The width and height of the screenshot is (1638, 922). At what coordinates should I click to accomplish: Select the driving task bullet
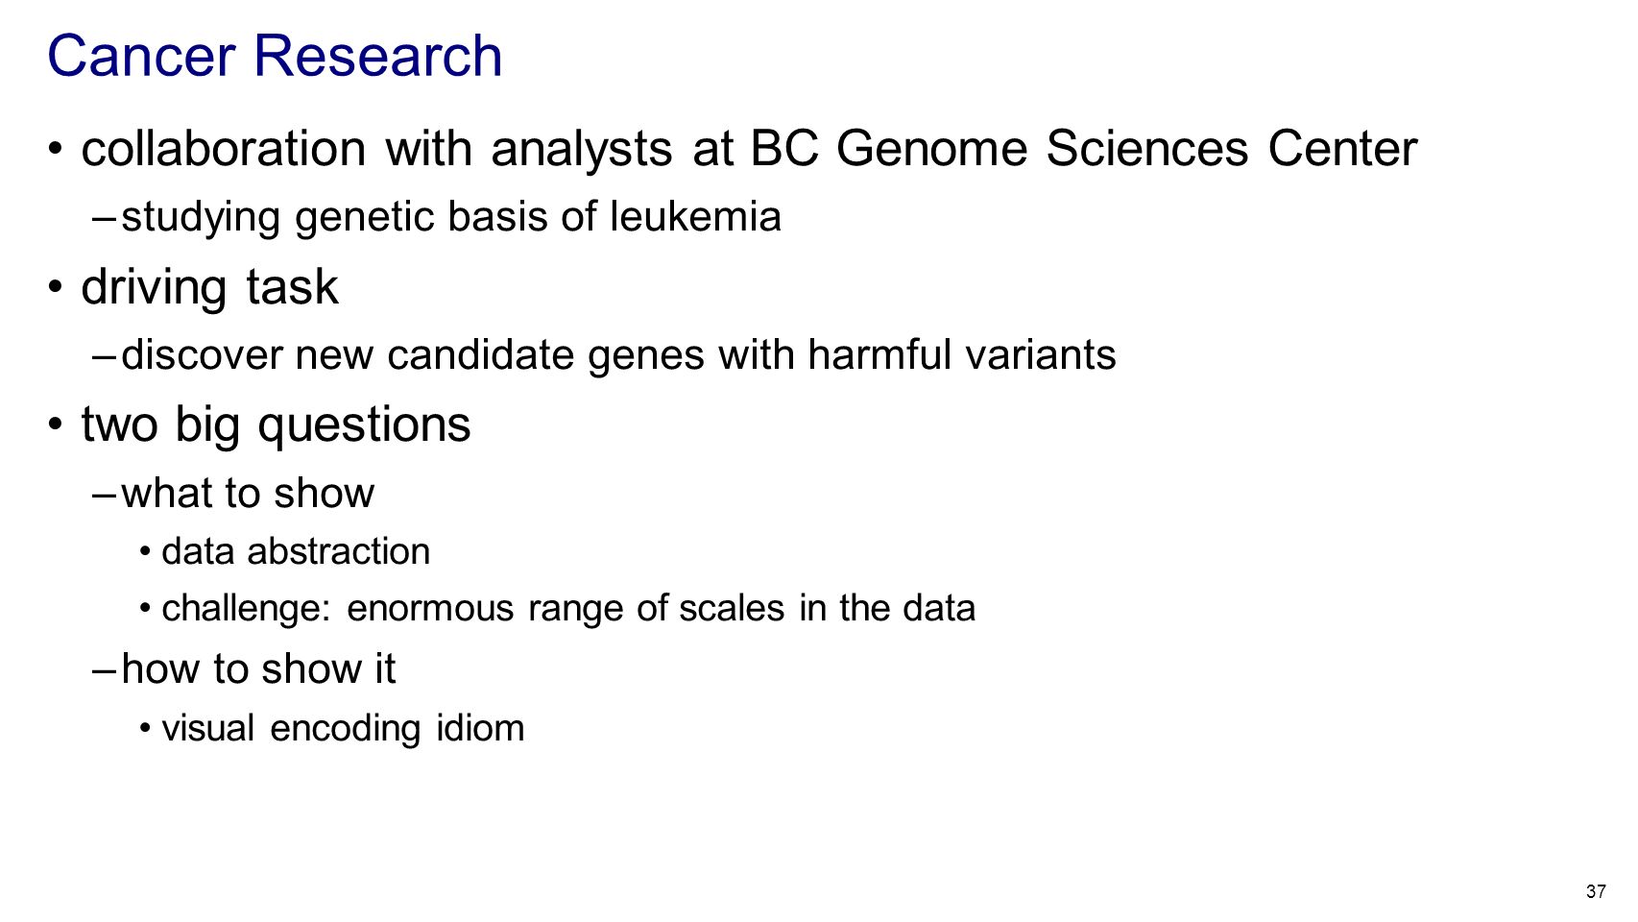click(x=209, y=287)
